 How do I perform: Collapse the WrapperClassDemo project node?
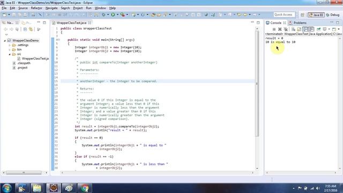click(x=5, y=41)
